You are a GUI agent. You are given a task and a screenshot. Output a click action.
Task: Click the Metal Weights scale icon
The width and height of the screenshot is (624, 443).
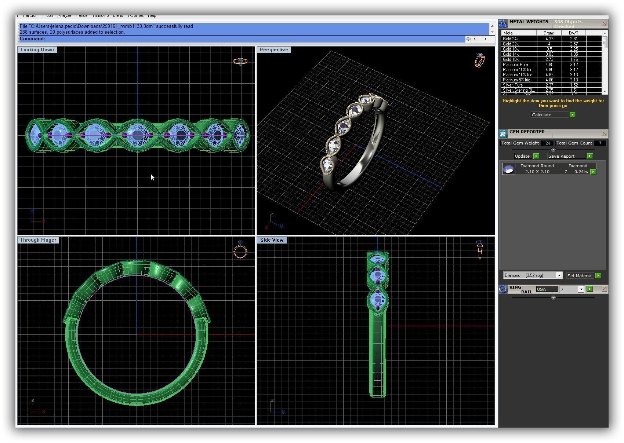[x=503, y=24]
